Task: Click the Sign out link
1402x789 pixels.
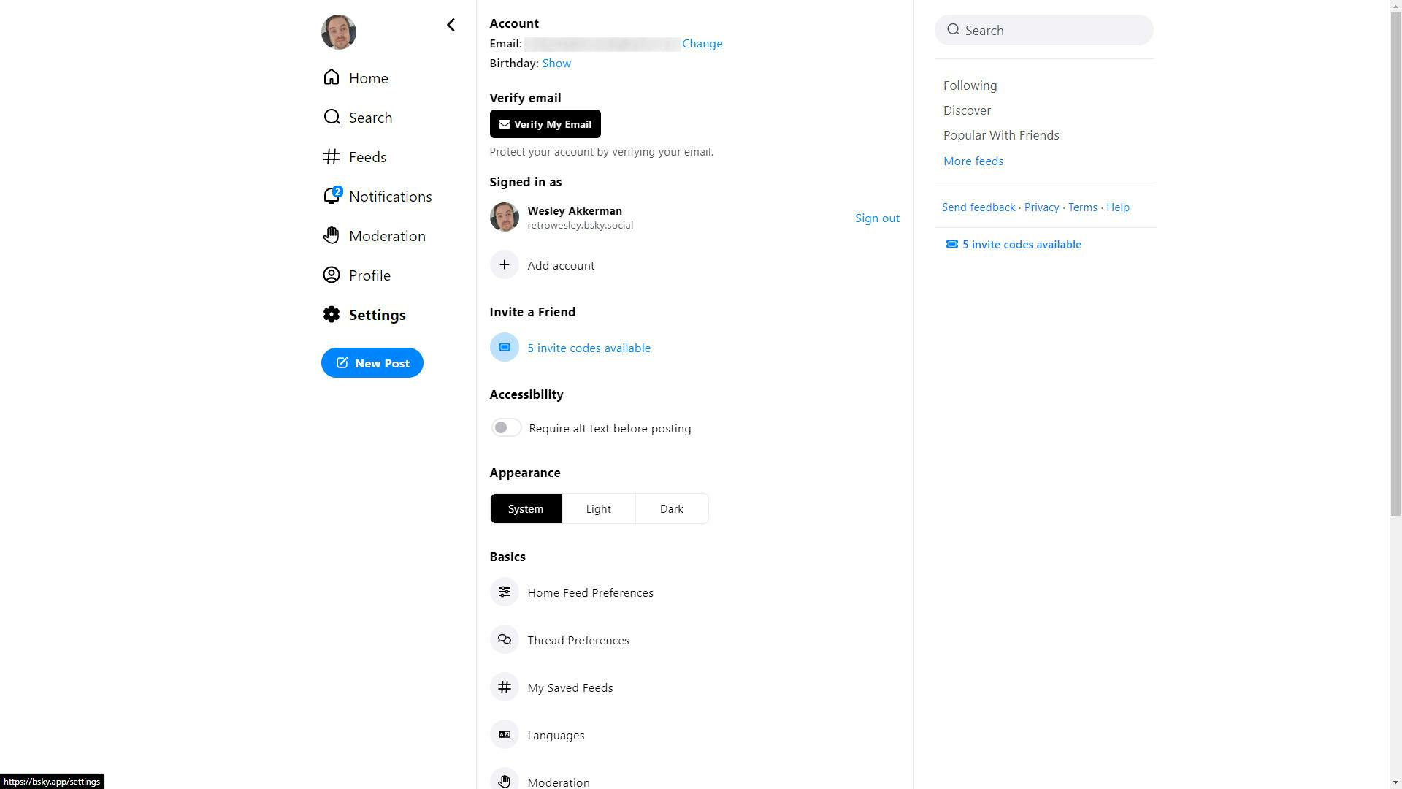Action: [876, 218]
